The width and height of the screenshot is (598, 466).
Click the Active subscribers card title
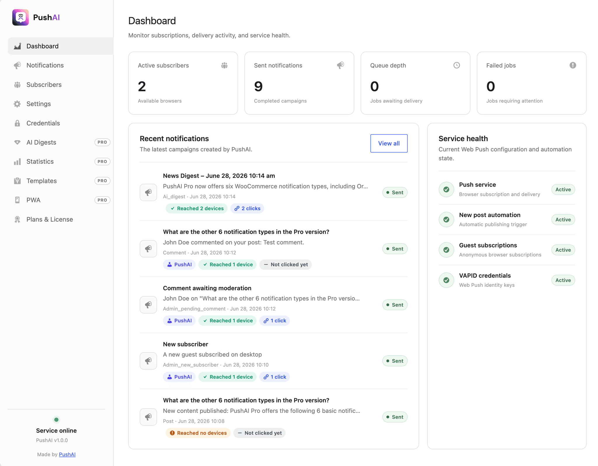tap(163, 65)
